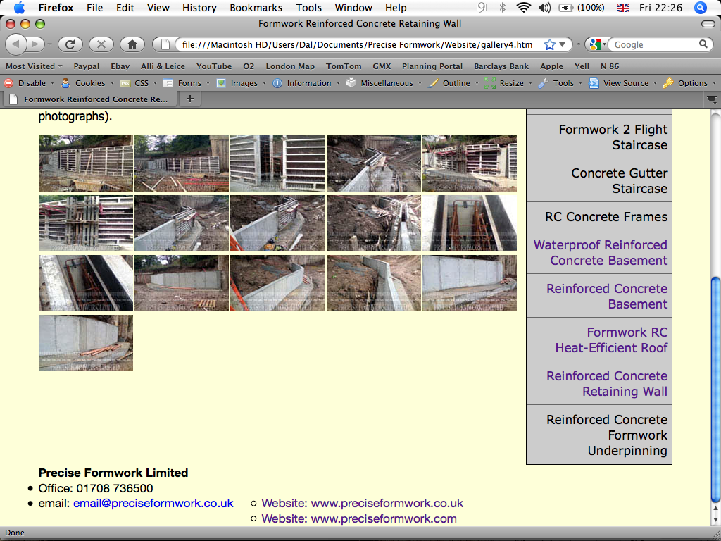Open the File menu

(x=95, y=8)
